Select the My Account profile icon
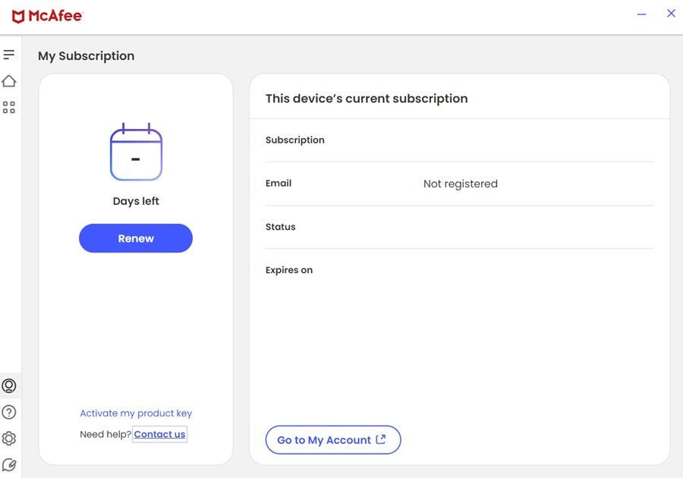This screenshot has height=478, width=683. (x=9, y=385)
